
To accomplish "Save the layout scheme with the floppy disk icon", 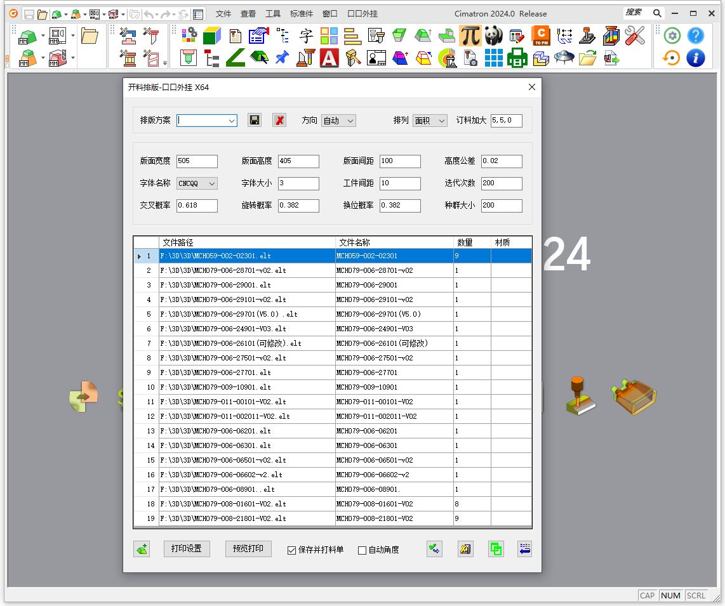I will [x=255, y=121].
